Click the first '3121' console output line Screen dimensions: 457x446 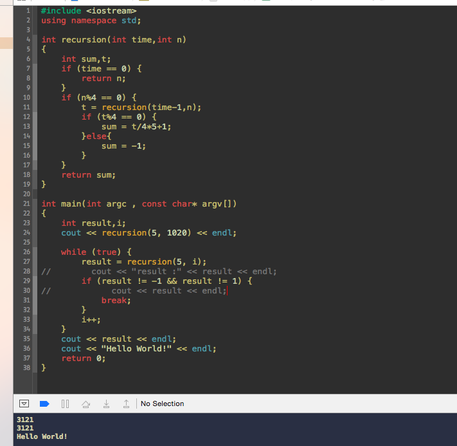coord(25,420)
